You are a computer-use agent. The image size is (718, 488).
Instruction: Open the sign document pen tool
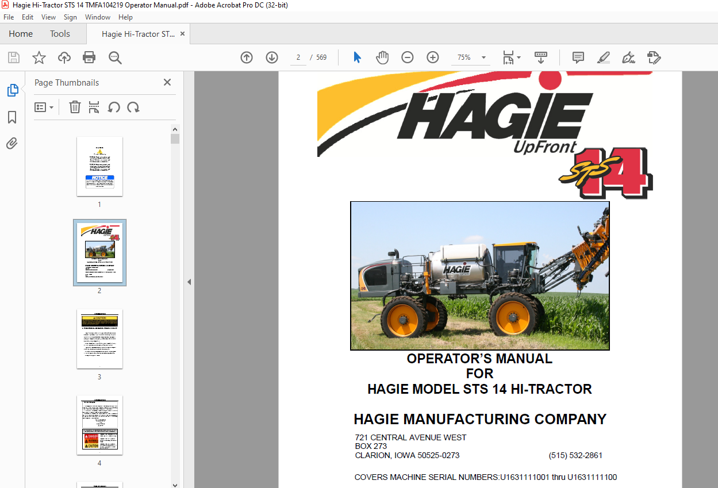pos(628,57)
